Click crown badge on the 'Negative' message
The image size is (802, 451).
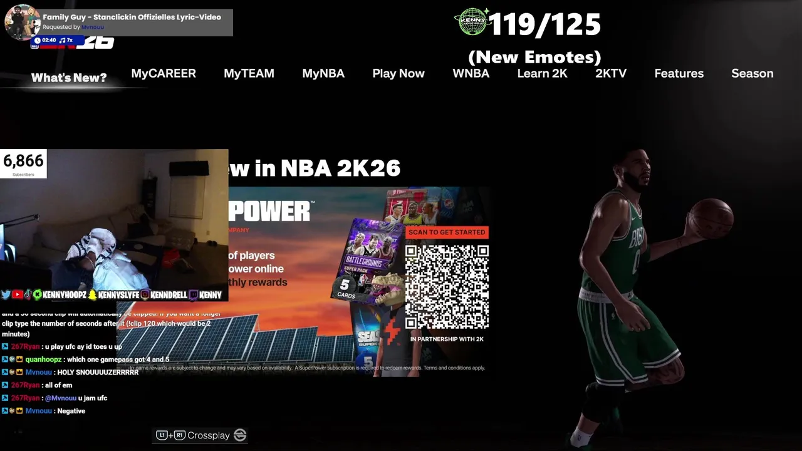coord(19,411)
